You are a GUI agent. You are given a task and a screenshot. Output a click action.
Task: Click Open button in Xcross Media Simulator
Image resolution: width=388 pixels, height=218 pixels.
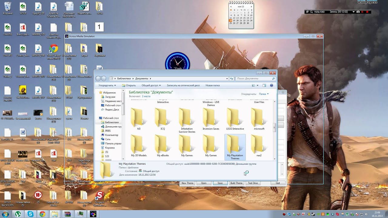[204, 183]
